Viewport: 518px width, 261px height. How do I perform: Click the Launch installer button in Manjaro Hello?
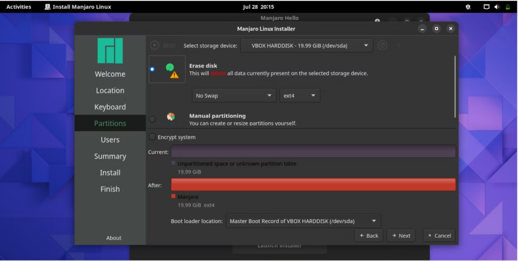[279, 246]
